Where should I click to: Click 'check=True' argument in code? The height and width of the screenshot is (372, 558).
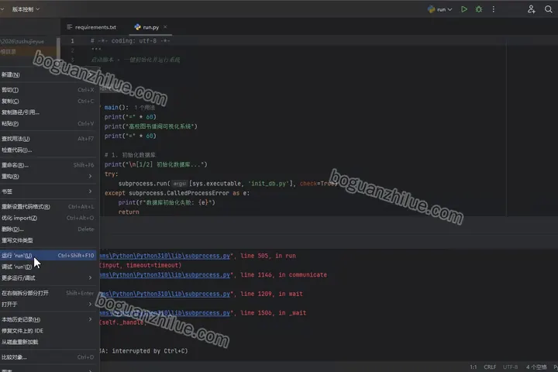coord(317,184)
